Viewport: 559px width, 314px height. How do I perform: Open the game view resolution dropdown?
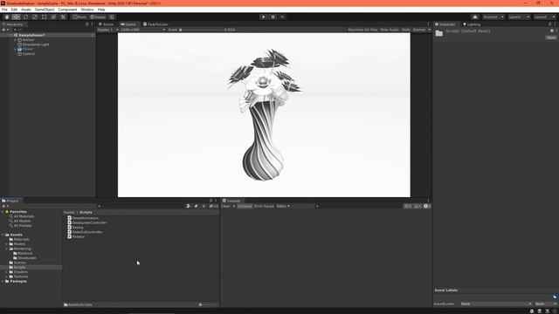142,30
